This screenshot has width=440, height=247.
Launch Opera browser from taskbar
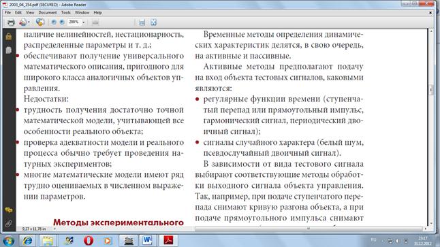point(89,241)
